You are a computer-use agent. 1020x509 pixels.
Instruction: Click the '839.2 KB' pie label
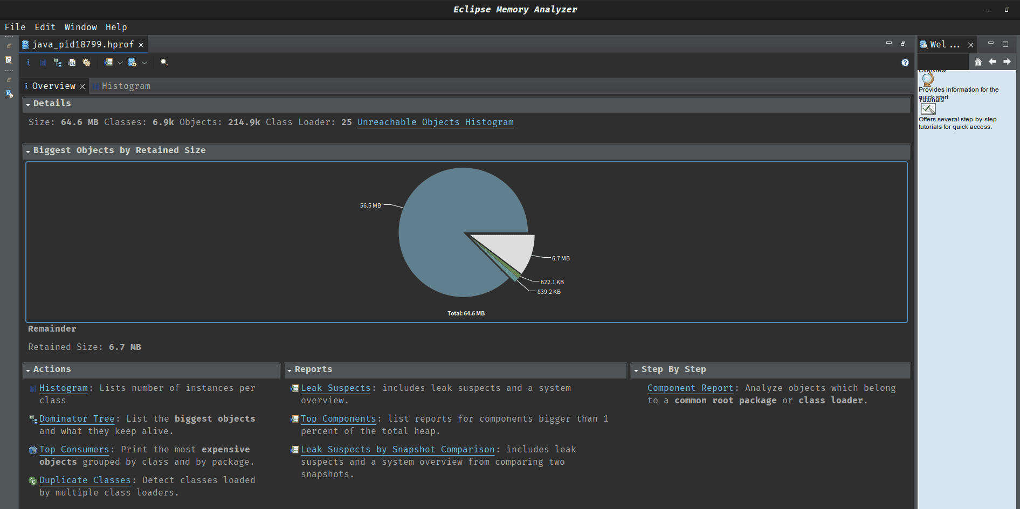549,292
